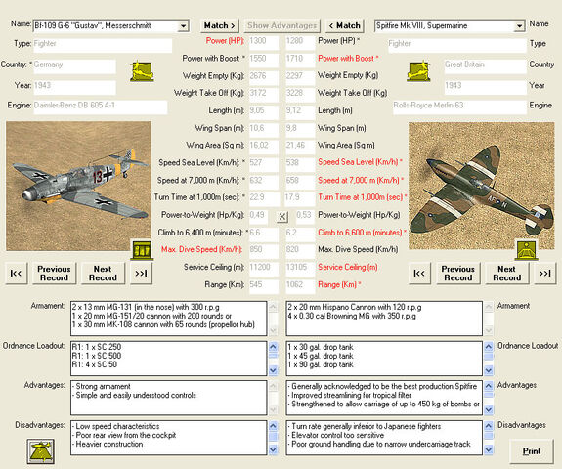
Task: Click the Print button
Action: (x=531, y=451)
